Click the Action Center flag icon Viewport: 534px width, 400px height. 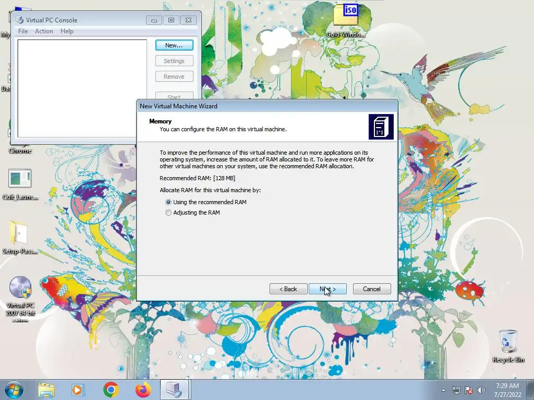point(469,390)
